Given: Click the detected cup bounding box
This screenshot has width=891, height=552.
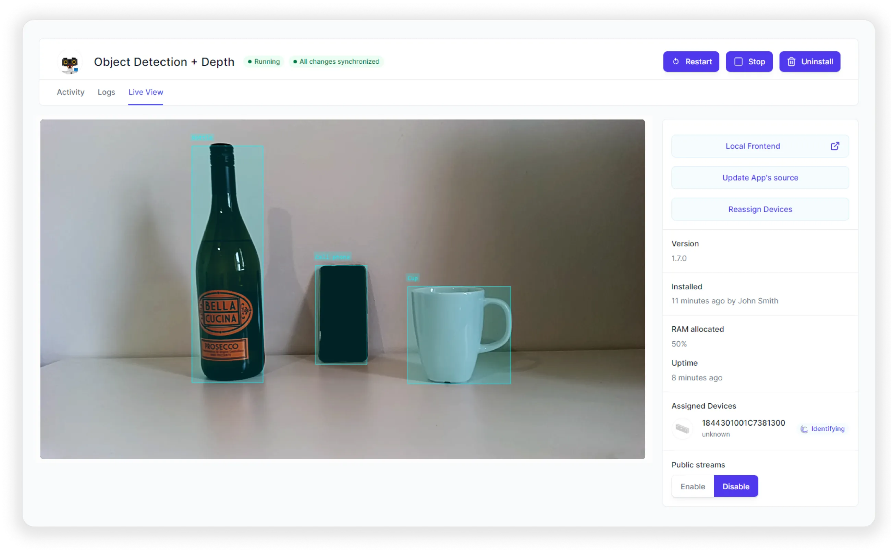Looking at the screenshot, I should (459, 335).
